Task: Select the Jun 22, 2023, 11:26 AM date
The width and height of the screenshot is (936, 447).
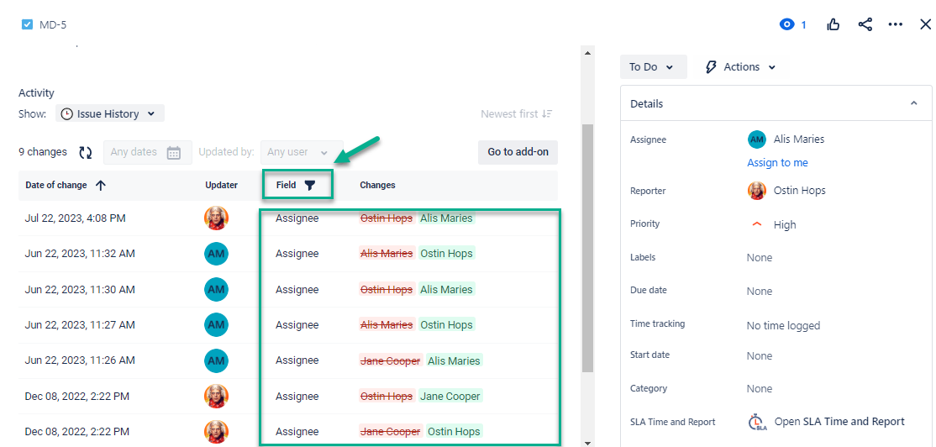Action: (x=80, y=360)
